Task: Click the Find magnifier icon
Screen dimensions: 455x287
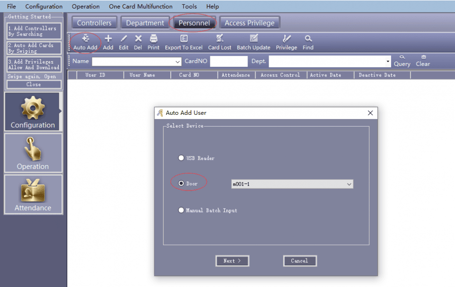Action: 308,39
